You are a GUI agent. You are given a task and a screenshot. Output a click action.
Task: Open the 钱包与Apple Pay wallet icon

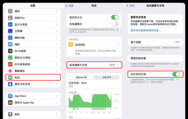10,102
